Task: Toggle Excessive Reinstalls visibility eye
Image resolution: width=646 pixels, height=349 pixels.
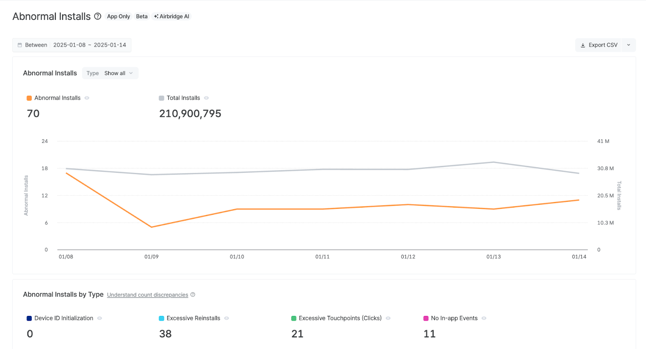Action: point(227,318)
